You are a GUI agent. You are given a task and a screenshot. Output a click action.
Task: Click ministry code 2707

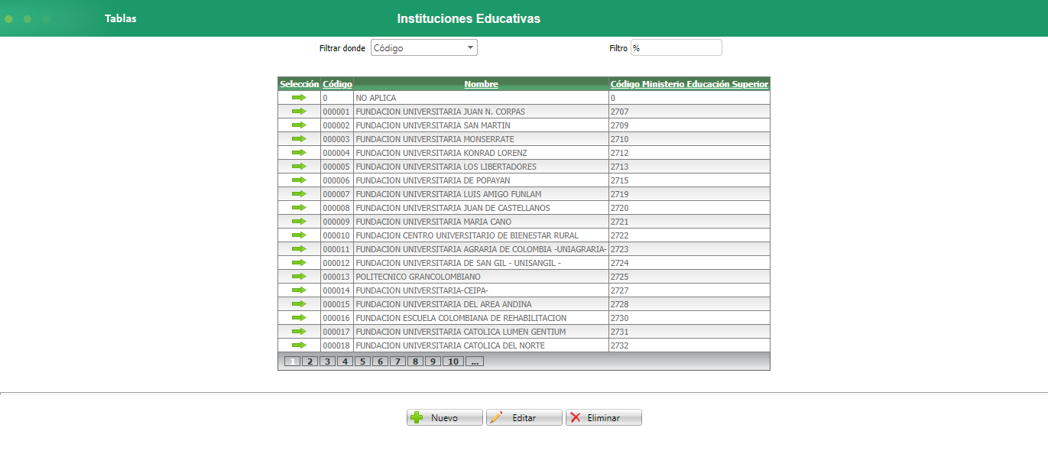tap(619, 112)
